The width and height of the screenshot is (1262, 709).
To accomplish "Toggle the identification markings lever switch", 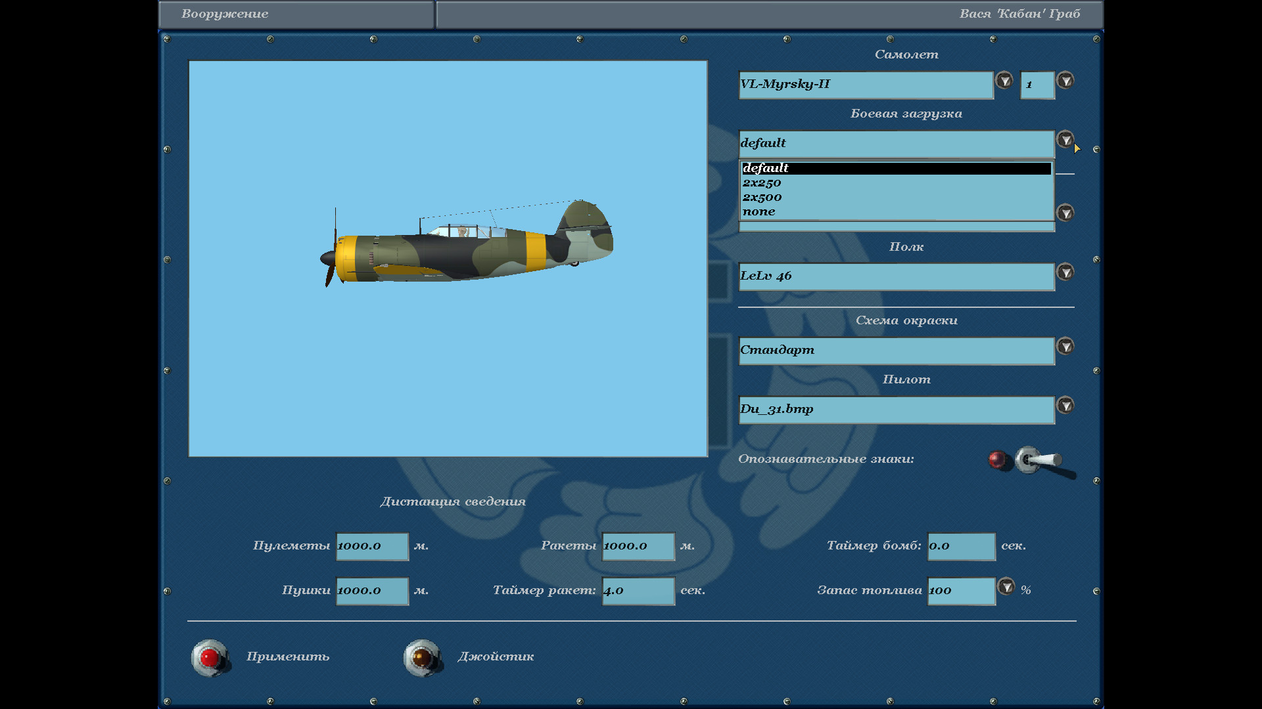I will point(1039,461).
